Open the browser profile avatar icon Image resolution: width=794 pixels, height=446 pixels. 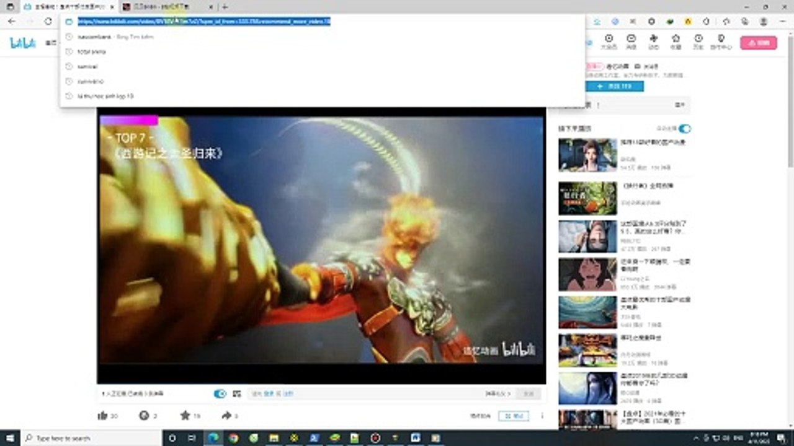(763, 21)
